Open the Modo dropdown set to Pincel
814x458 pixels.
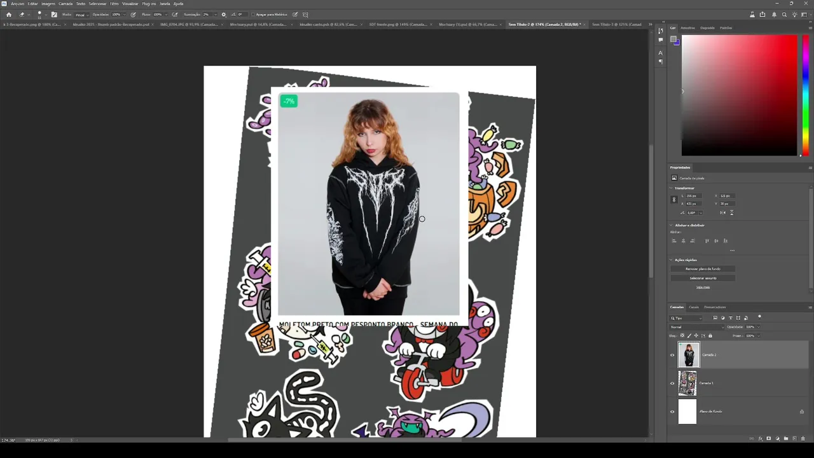pos(81,14)
